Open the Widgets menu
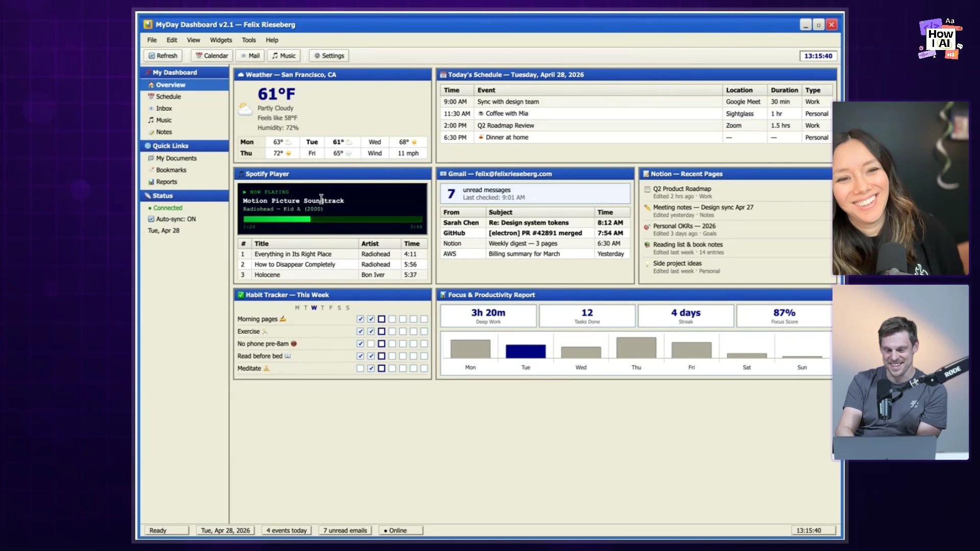 point(221,40)
